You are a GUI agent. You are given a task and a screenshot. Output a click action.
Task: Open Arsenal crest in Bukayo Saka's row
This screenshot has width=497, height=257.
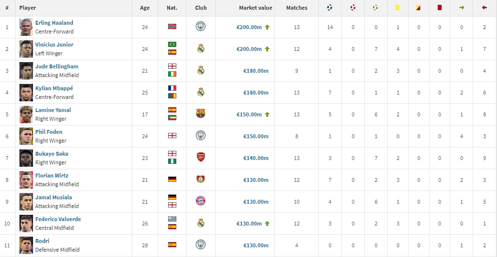coord(201,158)
